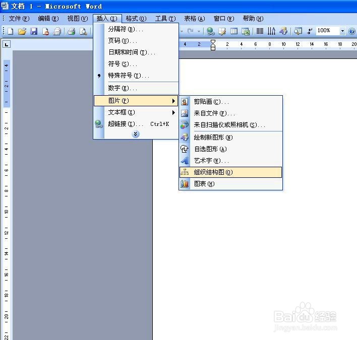Viewport: 357px width, 340px height.
Task: Open the 编辑(E) menu
Action: point(48,19)
